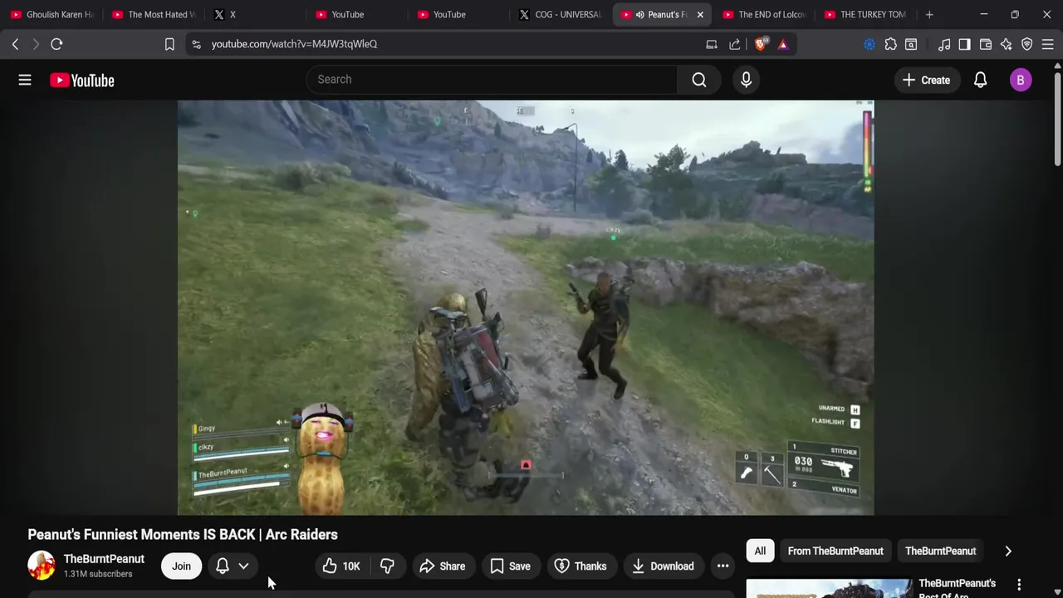Click the Create button
Image resolution: width=1063 pixels, height=598 pixels.
[x=926, y=80]
